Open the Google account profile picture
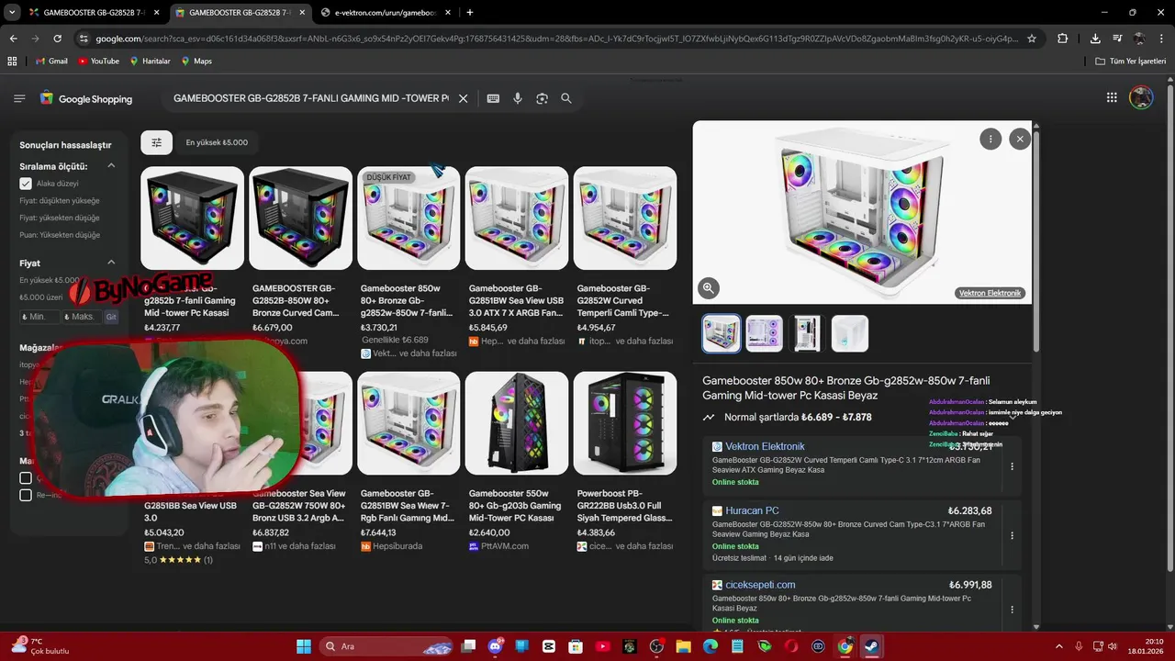The width and height of the screenshot is (1175, 661). tap(1141, 97)
